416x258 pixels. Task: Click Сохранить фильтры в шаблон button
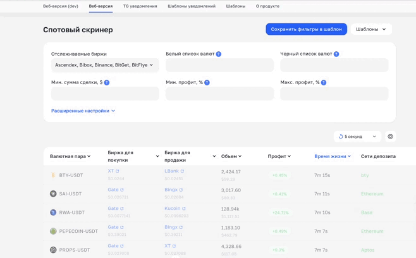pos(306,29)
